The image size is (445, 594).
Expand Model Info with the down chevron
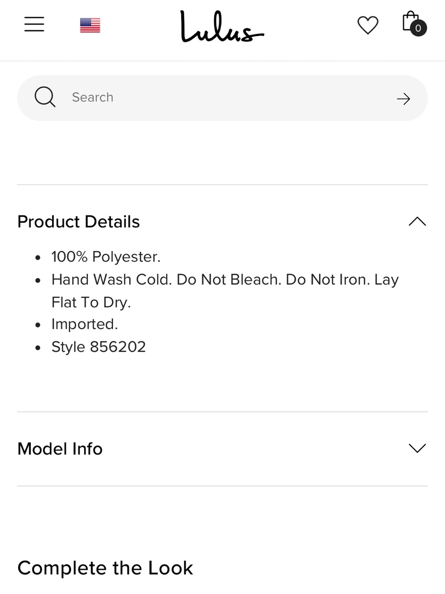coord(417,448)
